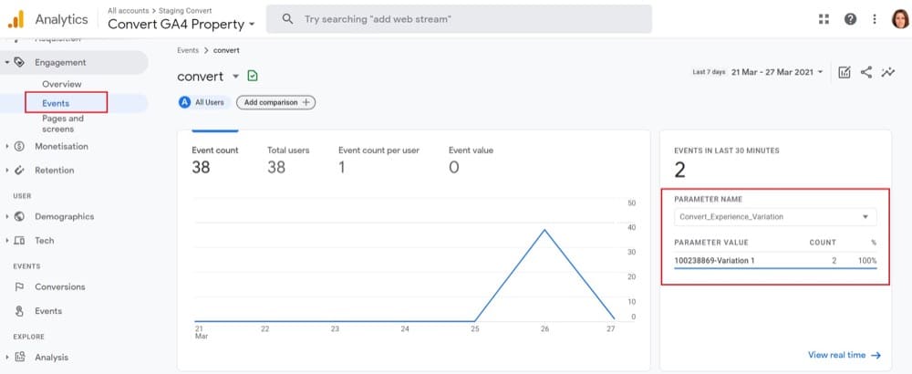
Task: Click the Monetisation dollar icon
Action: tap(19, 147)
